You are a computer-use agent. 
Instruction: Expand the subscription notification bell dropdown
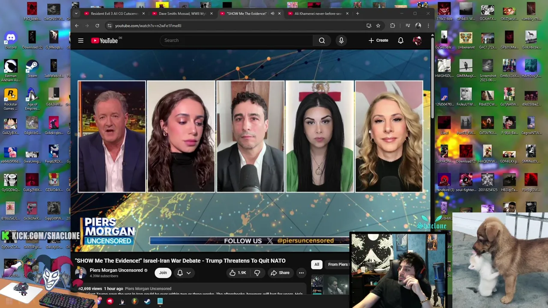(x=184, y=272)
